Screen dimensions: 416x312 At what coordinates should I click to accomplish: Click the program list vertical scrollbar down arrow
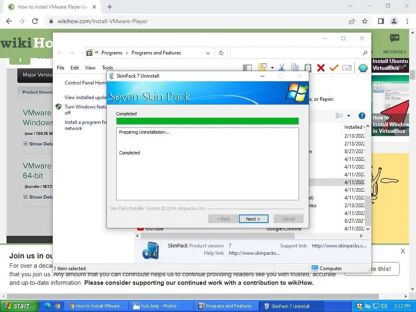coord(368,228)
